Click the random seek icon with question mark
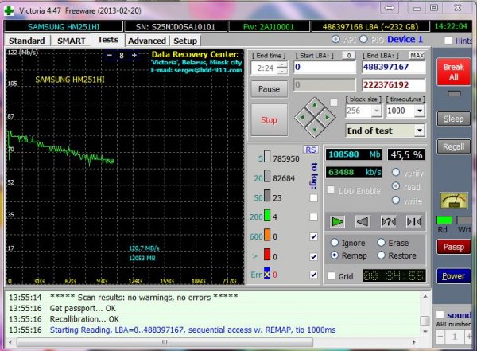 pos(388,220)
